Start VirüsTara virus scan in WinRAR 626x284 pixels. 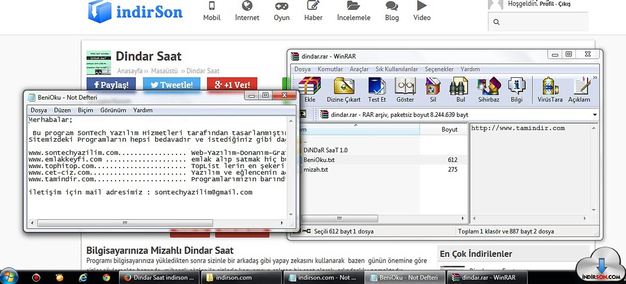click(550, 90)
